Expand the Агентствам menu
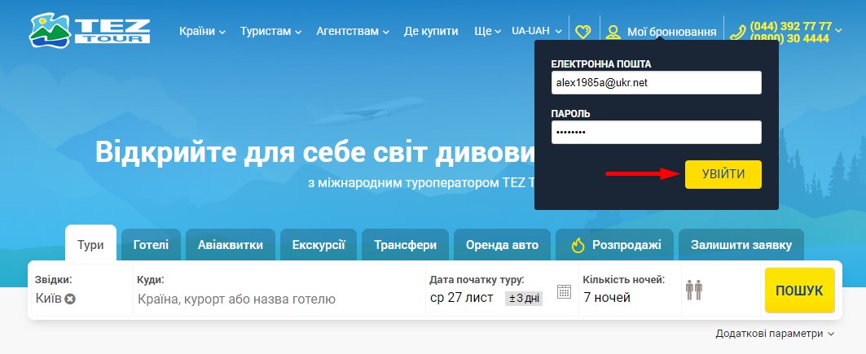The image size is (866, 354). 353,32
